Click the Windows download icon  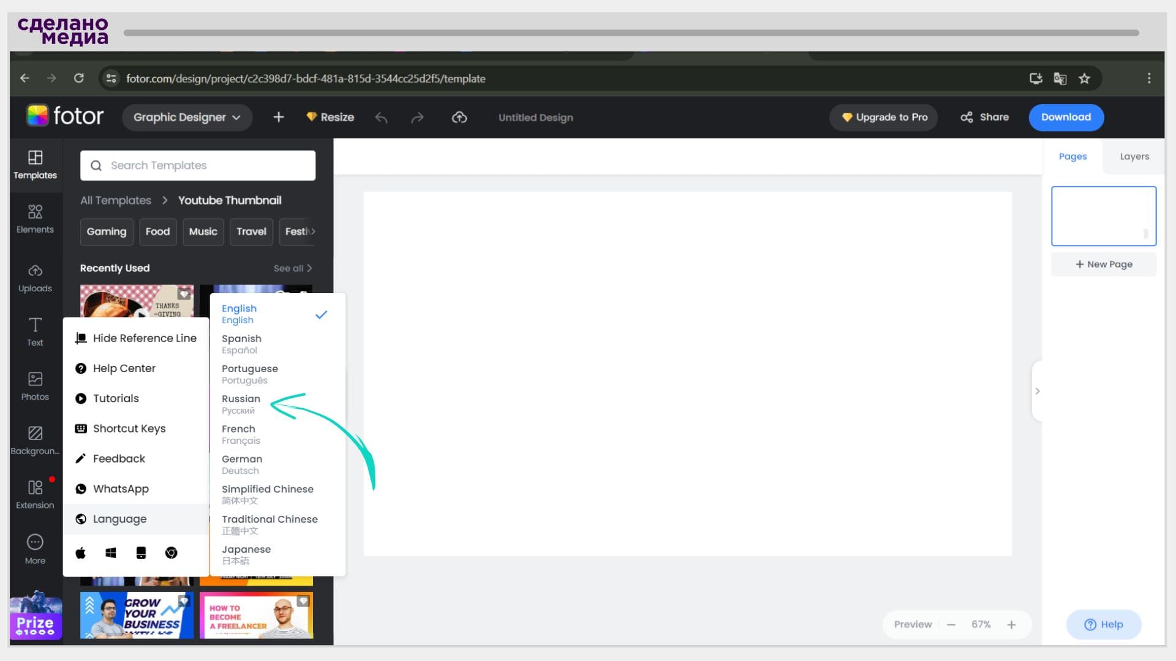(111, 553)
